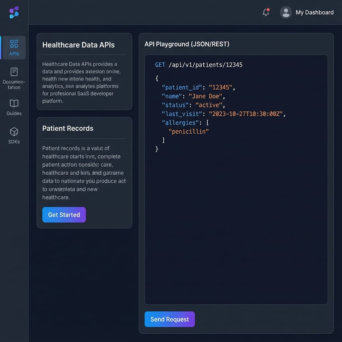The width and height of the screenshot is (342, 342).
Task: Select the APIs label under the grid icon
Action: coord(14,53)
